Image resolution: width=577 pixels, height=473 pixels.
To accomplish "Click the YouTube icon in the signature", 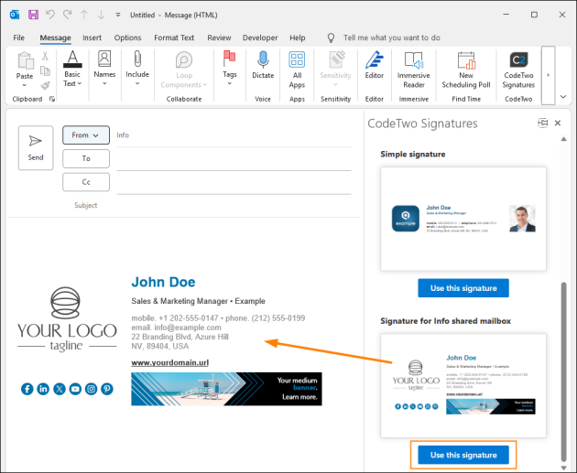I will (75, 389).
